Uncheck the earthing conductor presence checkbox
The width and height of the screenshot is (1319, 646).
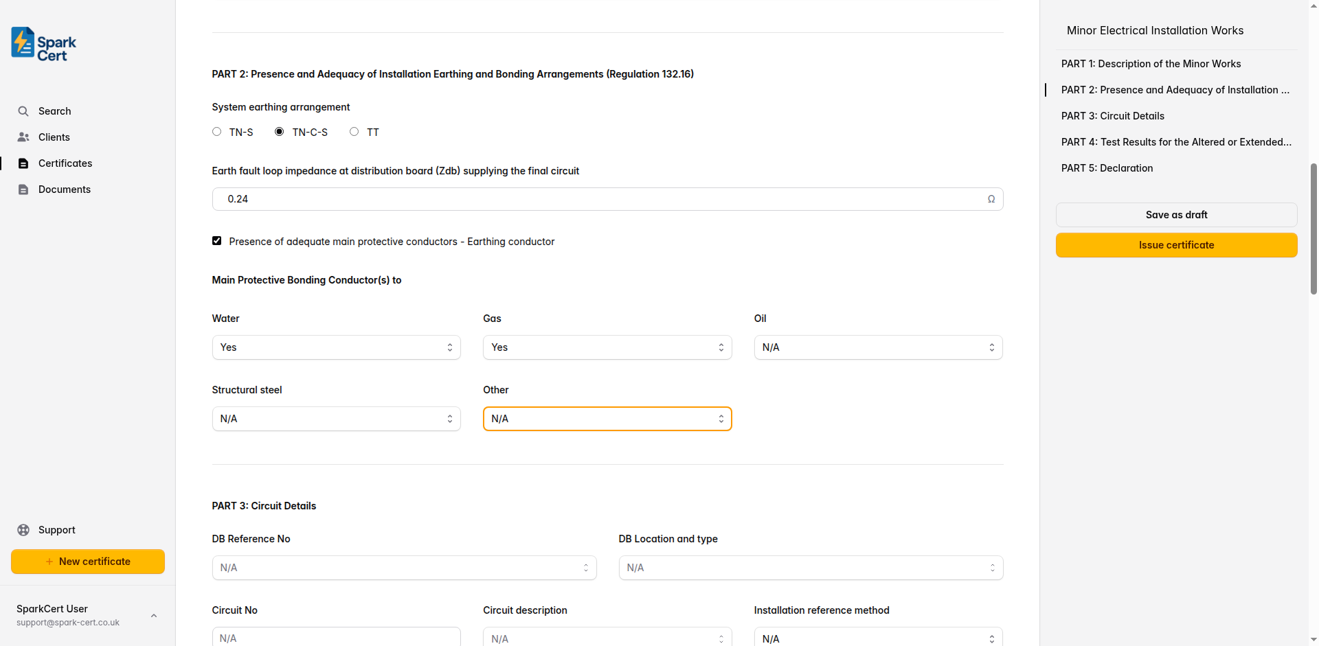coord(216,240)
